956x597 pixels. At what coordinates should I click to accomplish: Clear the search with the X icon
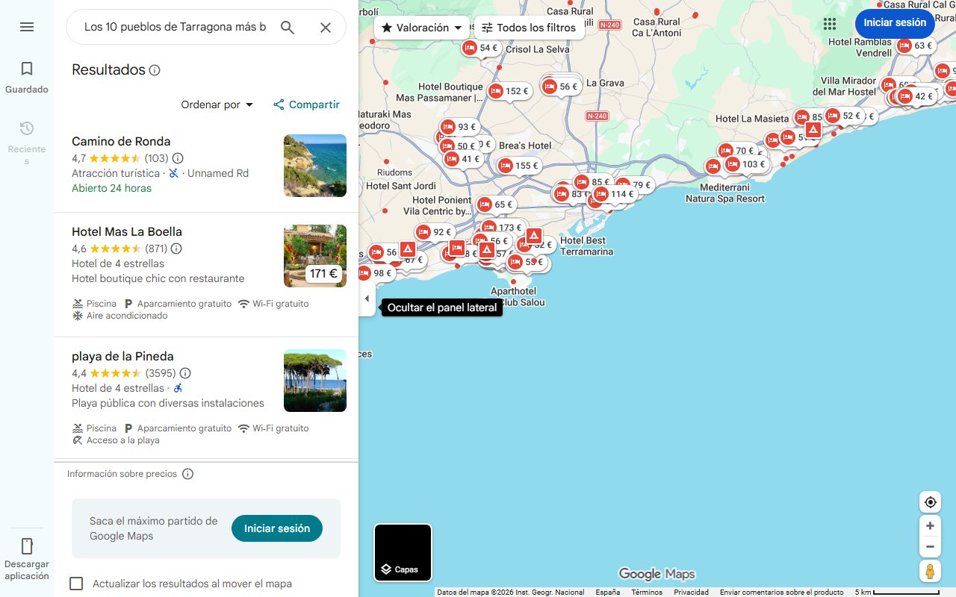click(x=326, y=27)
